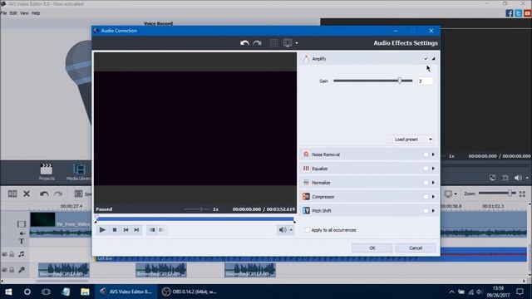Click the Compressor effect icon
Screen dimensions: 532x299
pyautogui.click(x=306, y=197)
